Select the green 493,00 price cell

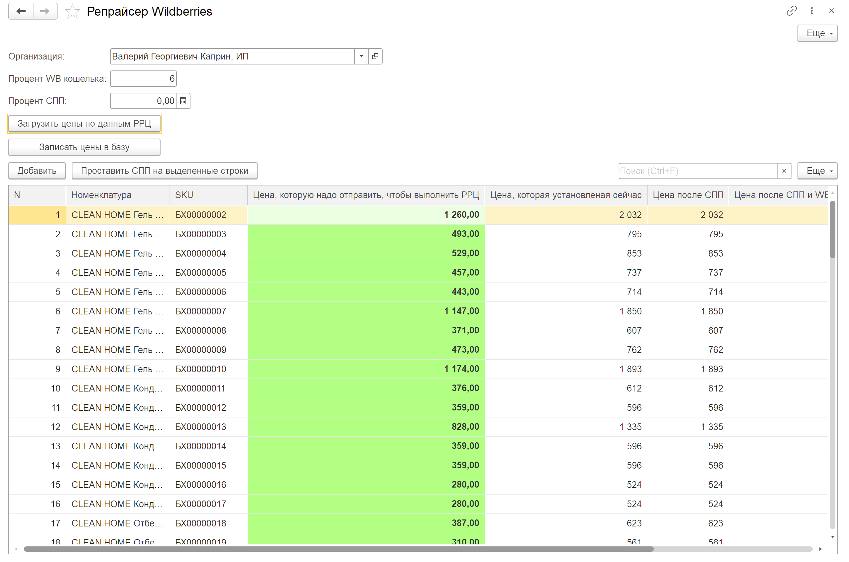click(366, 234)
